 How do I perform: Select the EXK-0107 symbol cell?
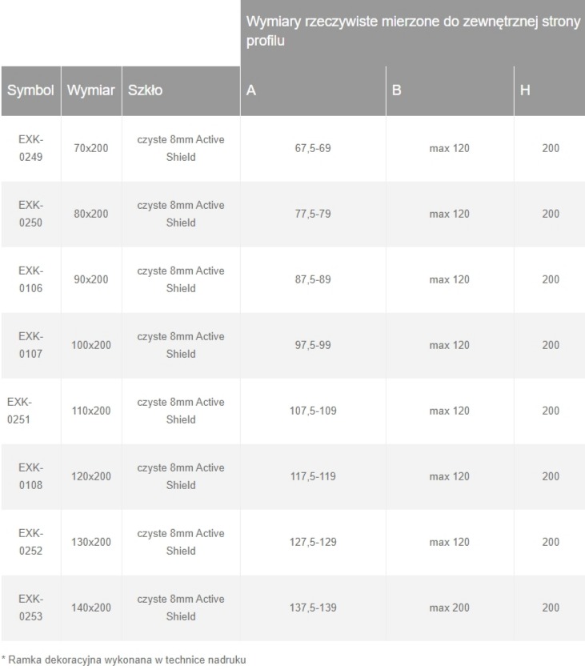coord(30,345)
